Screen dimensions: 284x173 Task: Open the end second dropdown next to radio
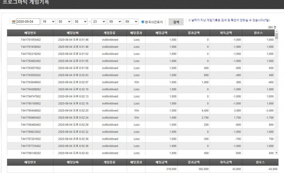point(131,21)
